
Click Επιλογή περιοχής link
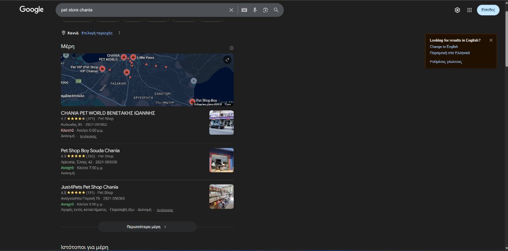pos(97,33)
